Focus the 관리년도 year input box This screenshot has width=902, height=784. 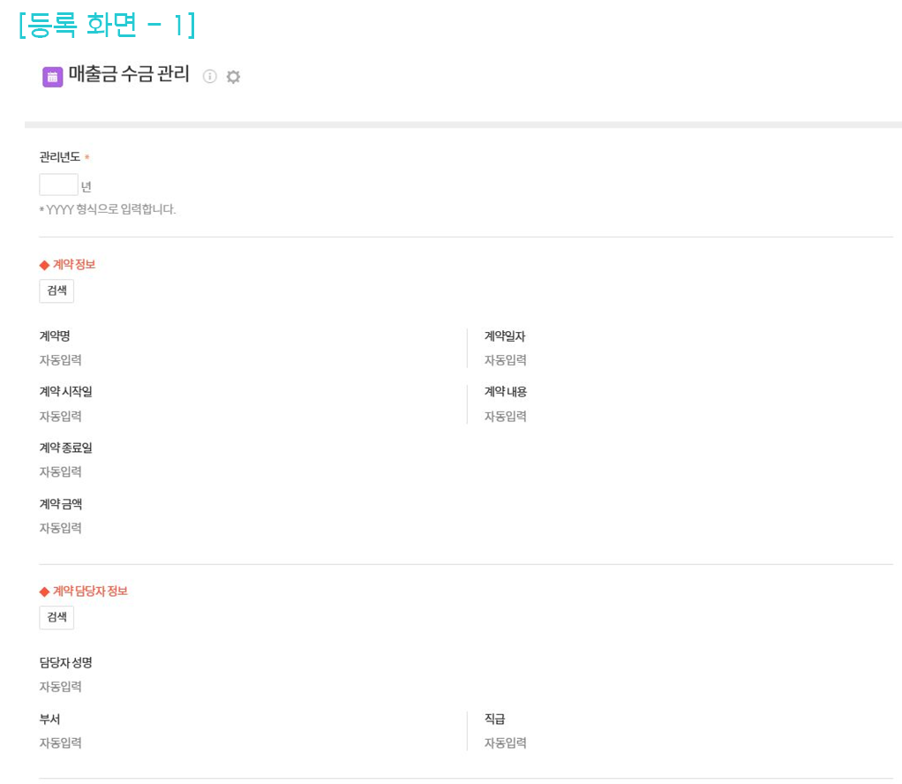tap(58, 185)
